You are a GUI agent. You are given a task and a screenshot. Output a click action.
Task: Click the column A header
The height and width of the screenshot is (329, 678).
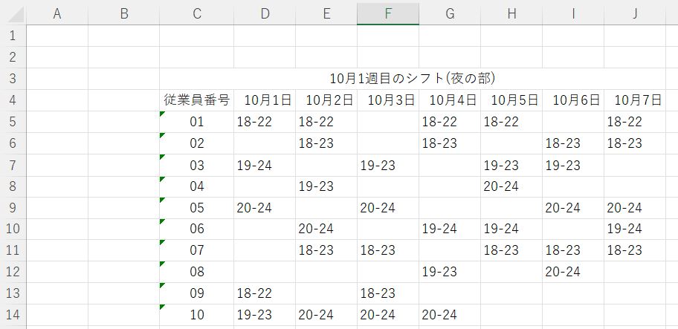[57, 13]
